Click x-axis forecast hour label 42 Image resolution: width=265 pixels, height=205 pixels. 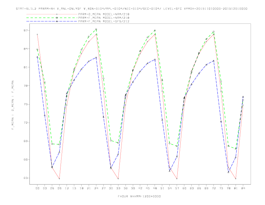[x=140, y=188]
